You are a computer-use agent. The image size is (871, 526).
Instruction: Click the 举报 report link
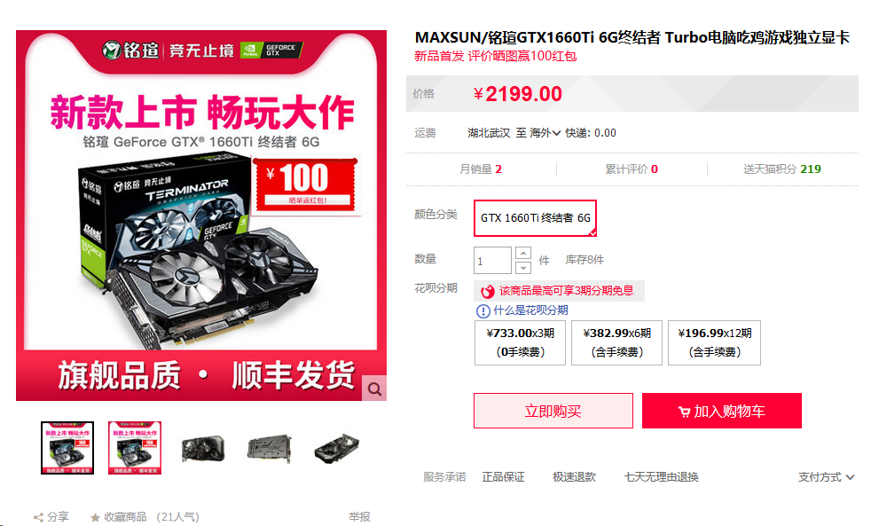[x=359, y=516]
